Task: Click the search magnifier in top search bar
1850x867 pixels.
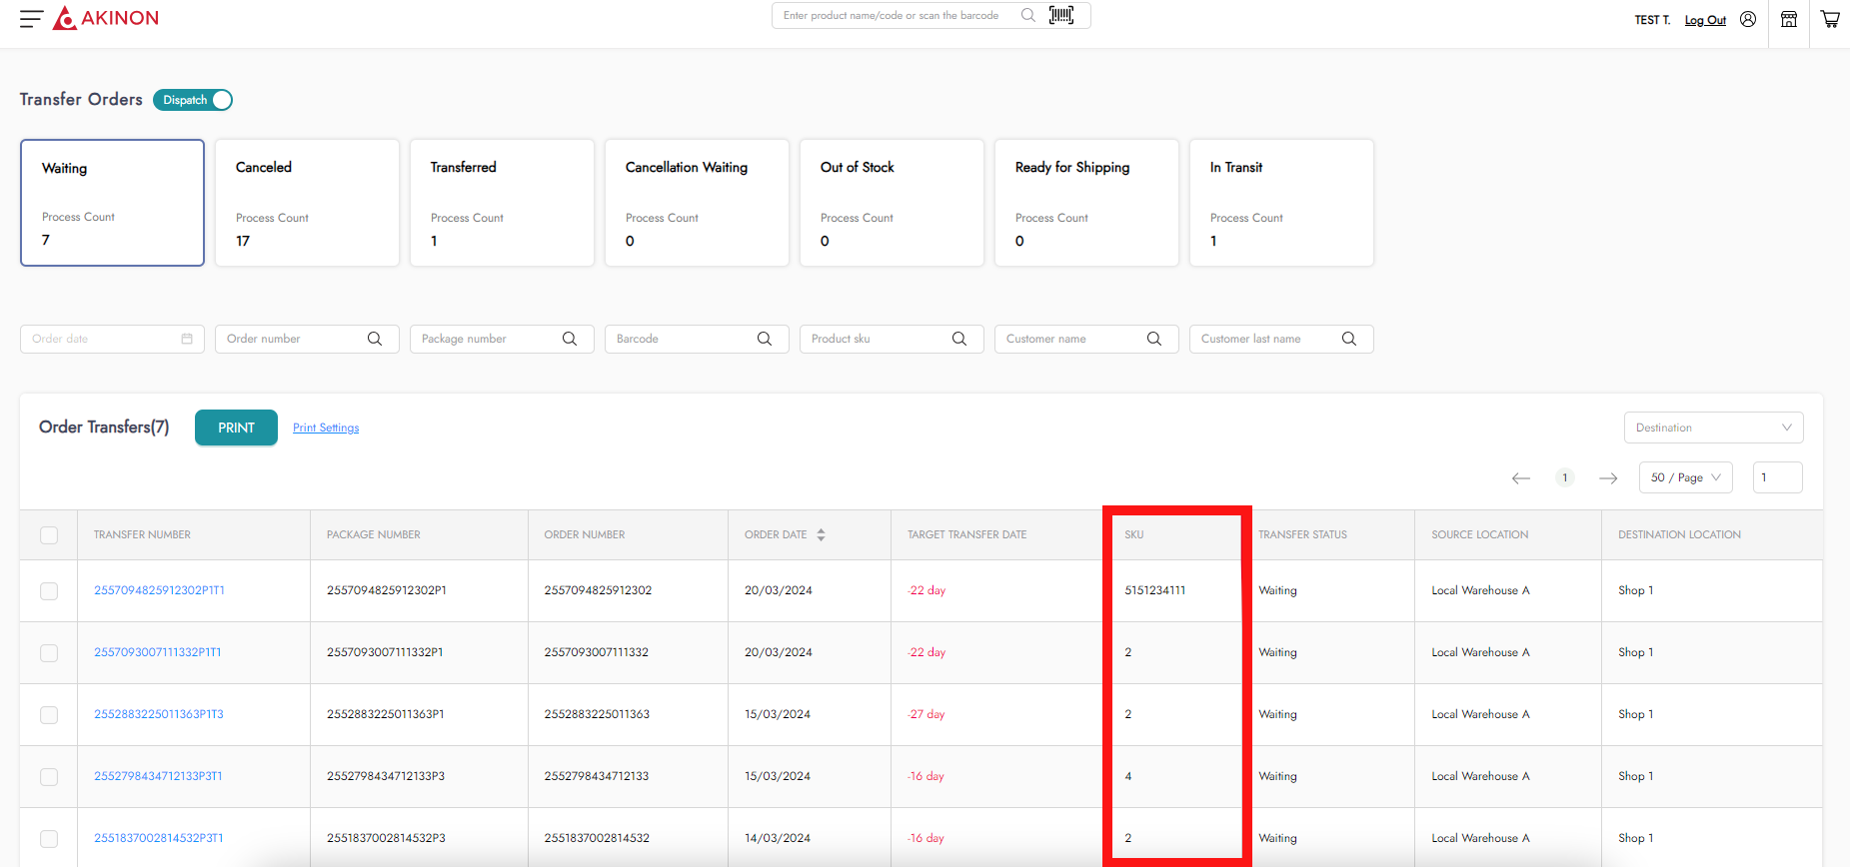Action: [1027, 15]
